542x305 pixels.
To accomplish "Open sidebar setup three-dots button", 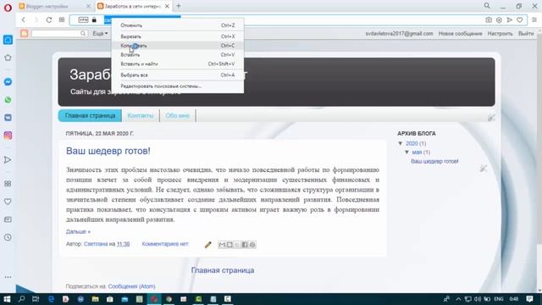I will (8, 277).
